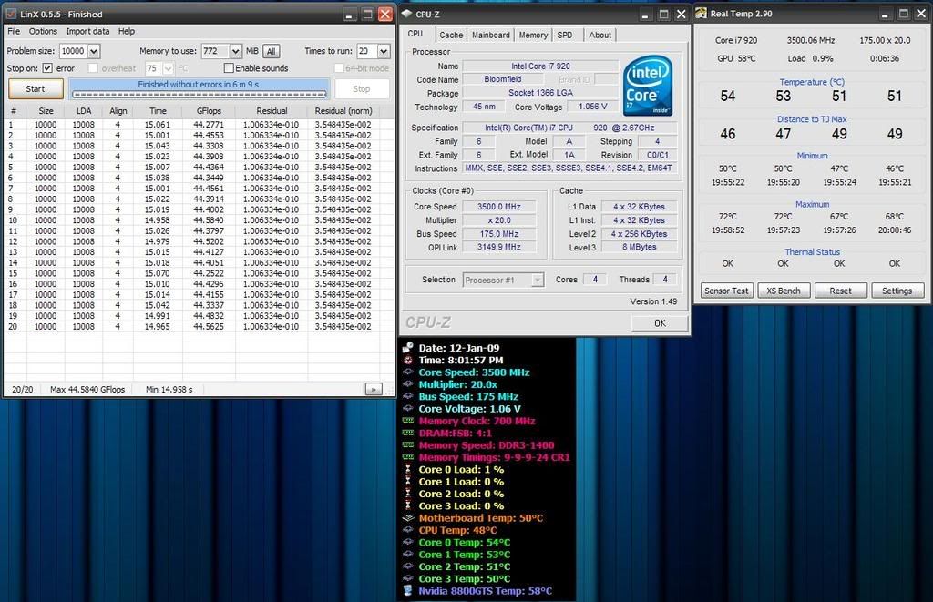Viewport: 933px width, 602px height.
Task: Open the overheat temperature dropdown
Action: pyautogui.click(x=168, y=68)
